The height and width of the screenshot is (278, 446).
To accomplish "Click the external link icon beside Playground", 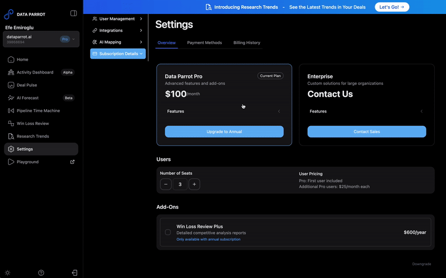I will pos(72,162).
